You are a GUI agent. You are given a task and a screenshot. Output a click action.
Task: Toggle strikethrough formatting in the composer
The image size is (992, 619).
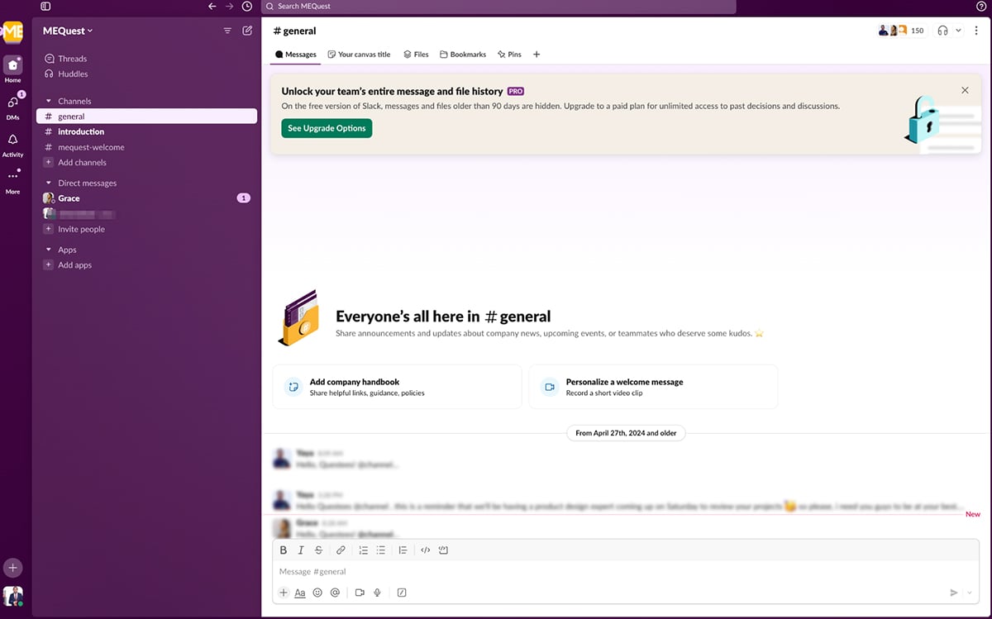point(319,550)
